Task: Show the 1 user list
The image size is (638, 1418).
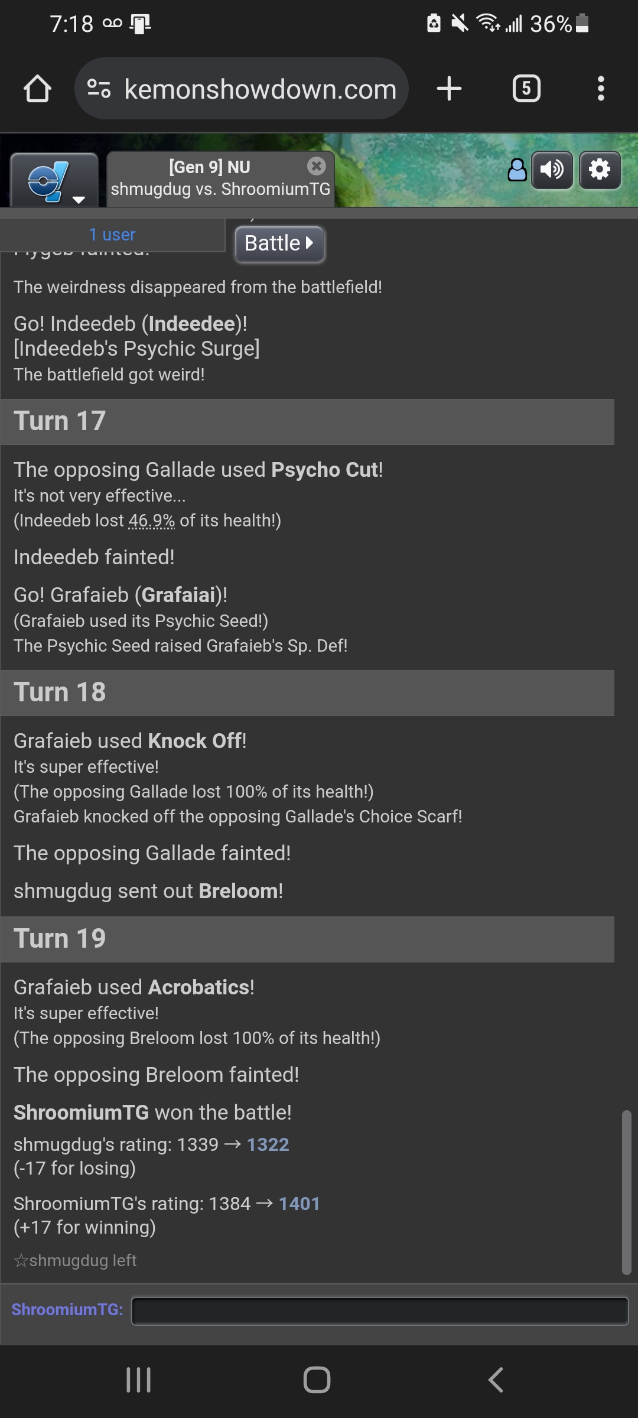Action: point(112,235)
